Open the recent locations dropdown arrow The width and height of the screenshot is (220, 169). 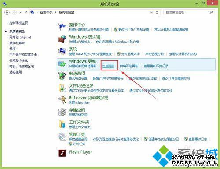click(21, 12)
